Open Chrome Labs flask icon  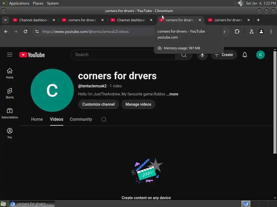(252, 32)
